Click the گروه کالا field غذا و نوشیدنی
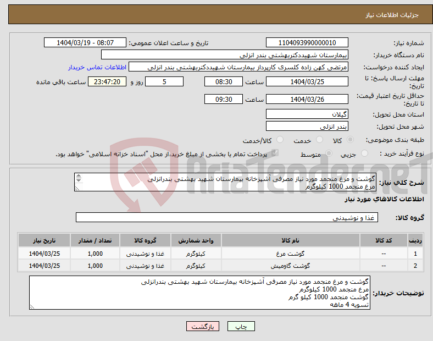This screenshot has width=433, height=341. (x=227, y=217)
